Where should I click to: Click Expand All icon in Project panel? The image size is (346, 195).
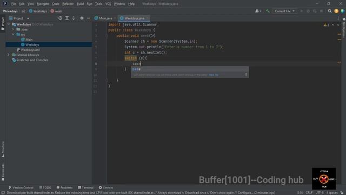(67, 18)
